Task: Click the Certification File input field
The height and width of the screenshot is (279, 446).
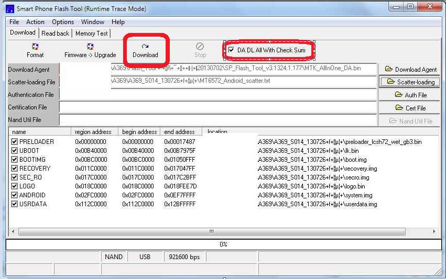Action: click(218, 107)
